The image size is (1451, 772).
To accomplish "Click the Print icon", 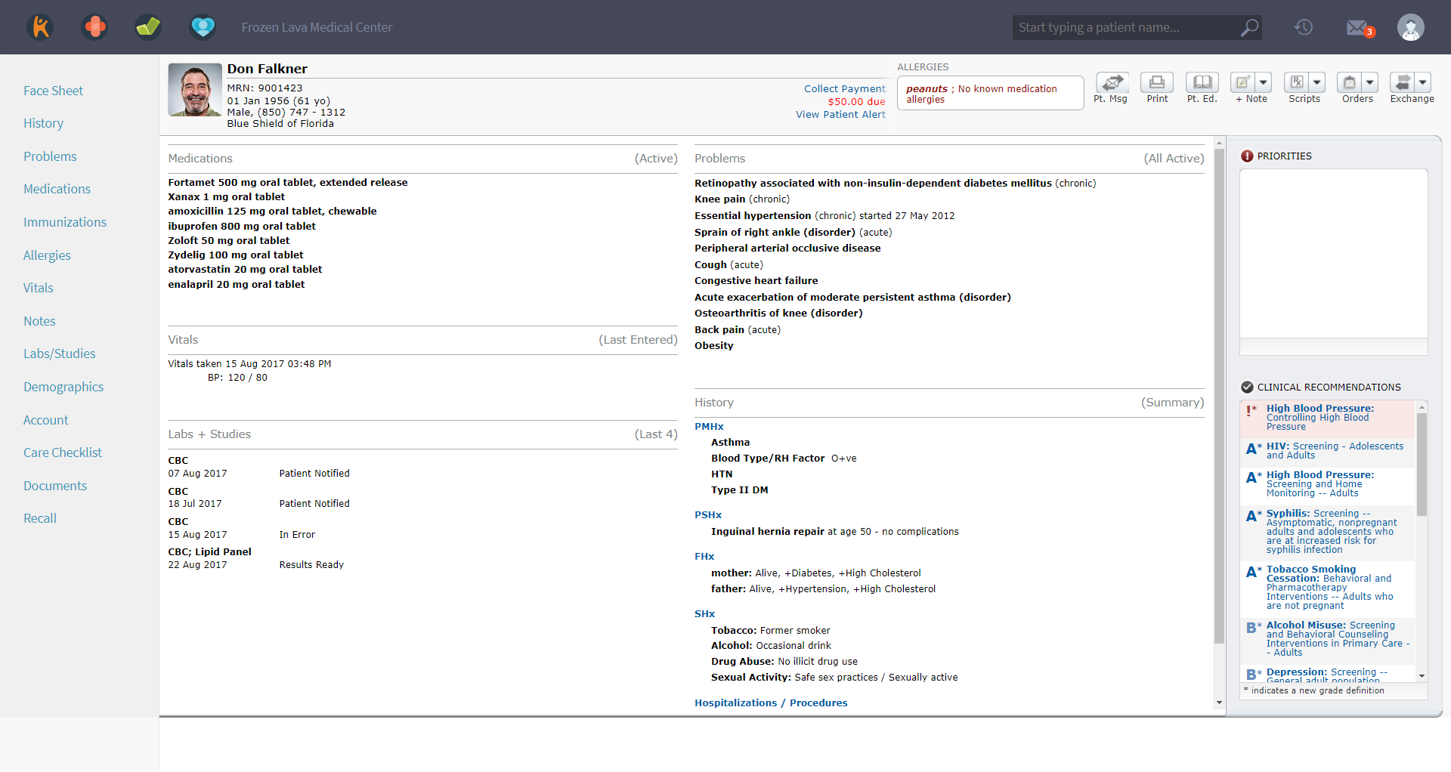I will [x=1157, y=82].
